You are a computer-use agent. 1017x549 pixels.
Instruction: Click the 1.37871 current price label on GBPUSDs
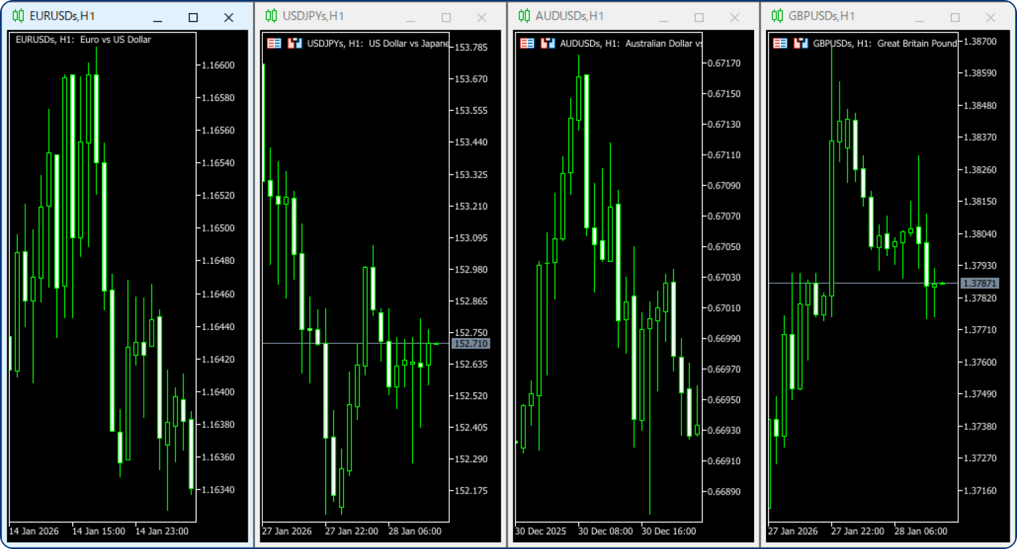tap(979, 283)
